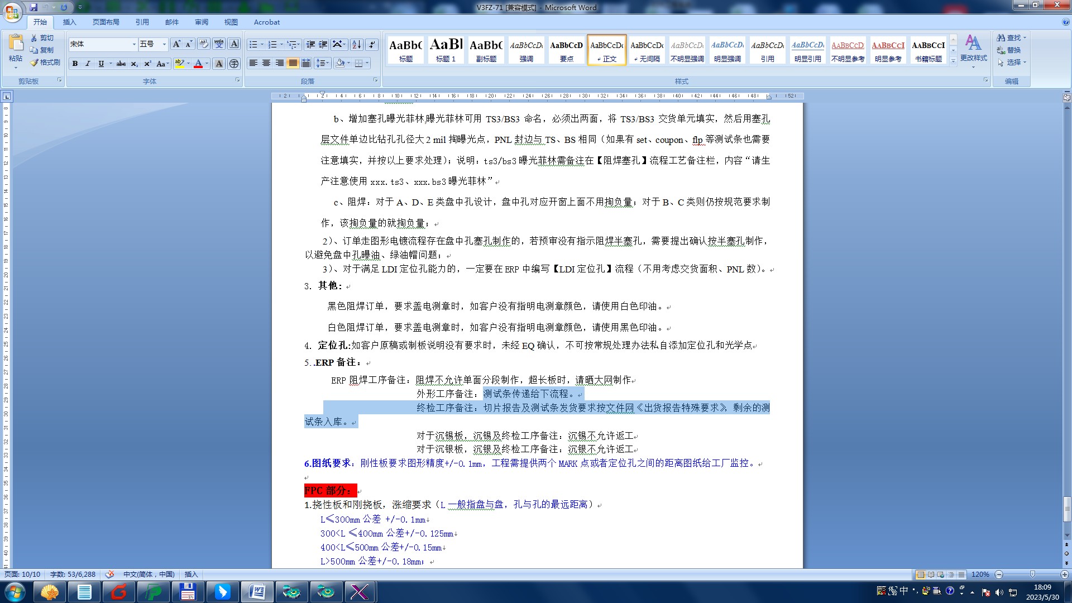Click the enclosed character (字) icon
The image size is (1072, 603).
click(234, 64)
